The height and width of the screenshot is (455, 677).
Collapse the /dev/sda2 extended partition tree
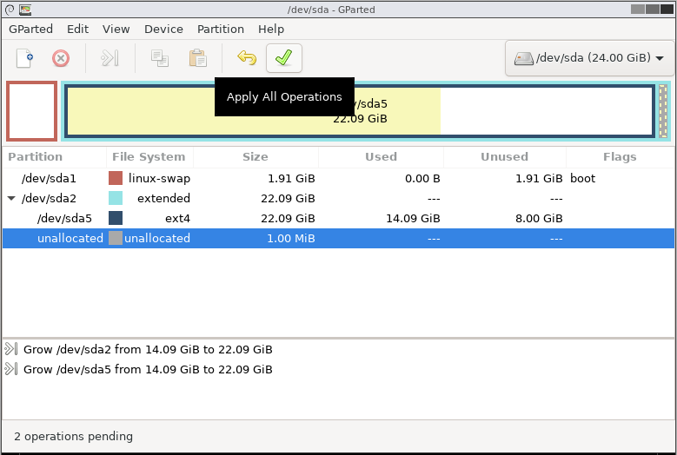[x=11, y=198]
